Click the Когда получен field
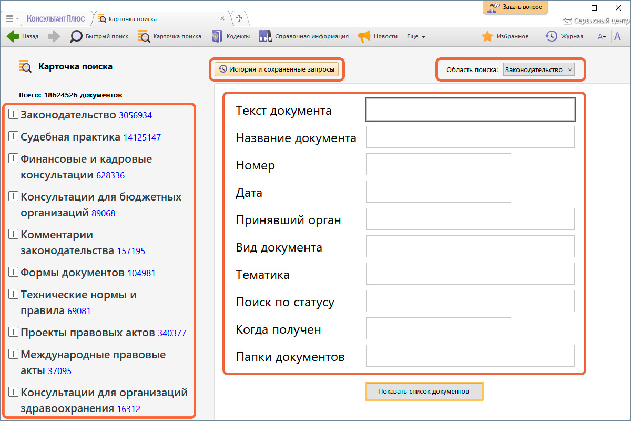The height and width of the screenshot is (421, 631). click(439, 328)
